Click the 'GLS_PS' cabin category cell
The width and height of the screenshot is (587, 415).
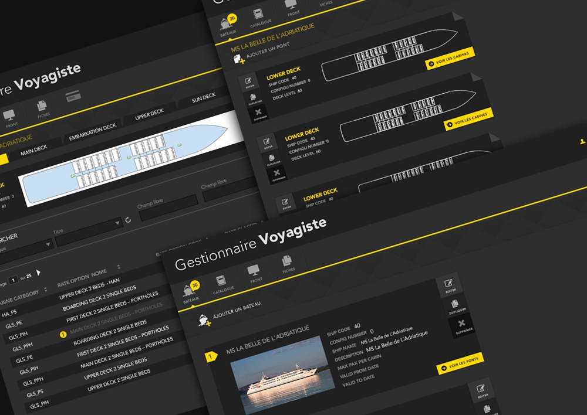click(35, 393)
